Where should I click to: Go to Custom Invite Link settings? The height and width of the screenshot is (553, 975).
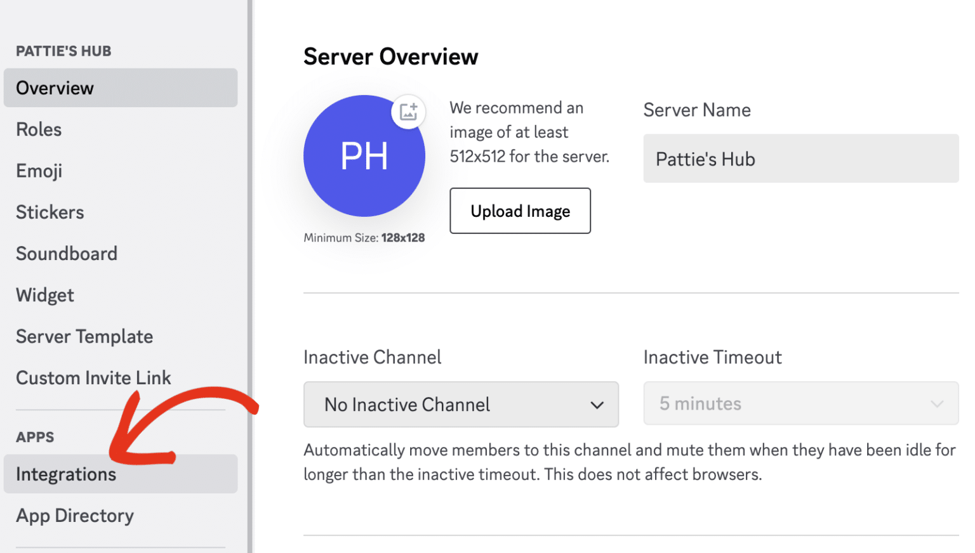click(x=93, y=377)
